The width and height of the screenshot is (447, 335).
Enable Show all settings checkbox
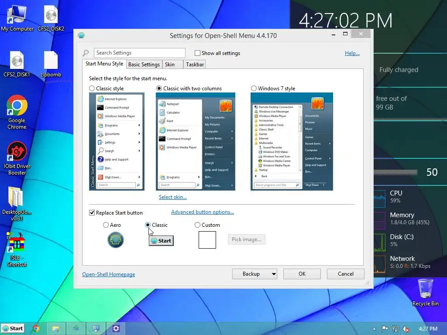click(197, 53)
